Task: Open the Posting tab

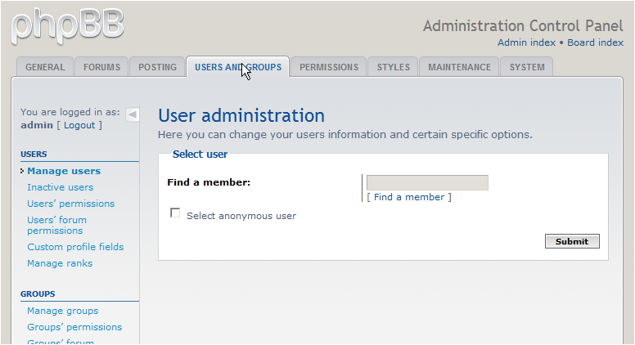Action: tap(158, 67)
